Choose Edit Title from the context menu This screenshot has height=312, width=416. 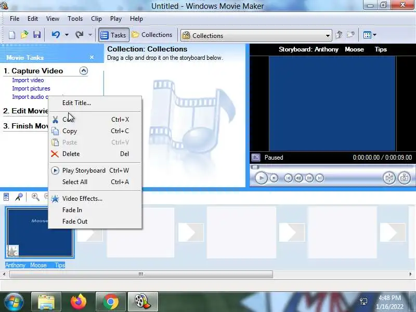[x=95, y=103]
